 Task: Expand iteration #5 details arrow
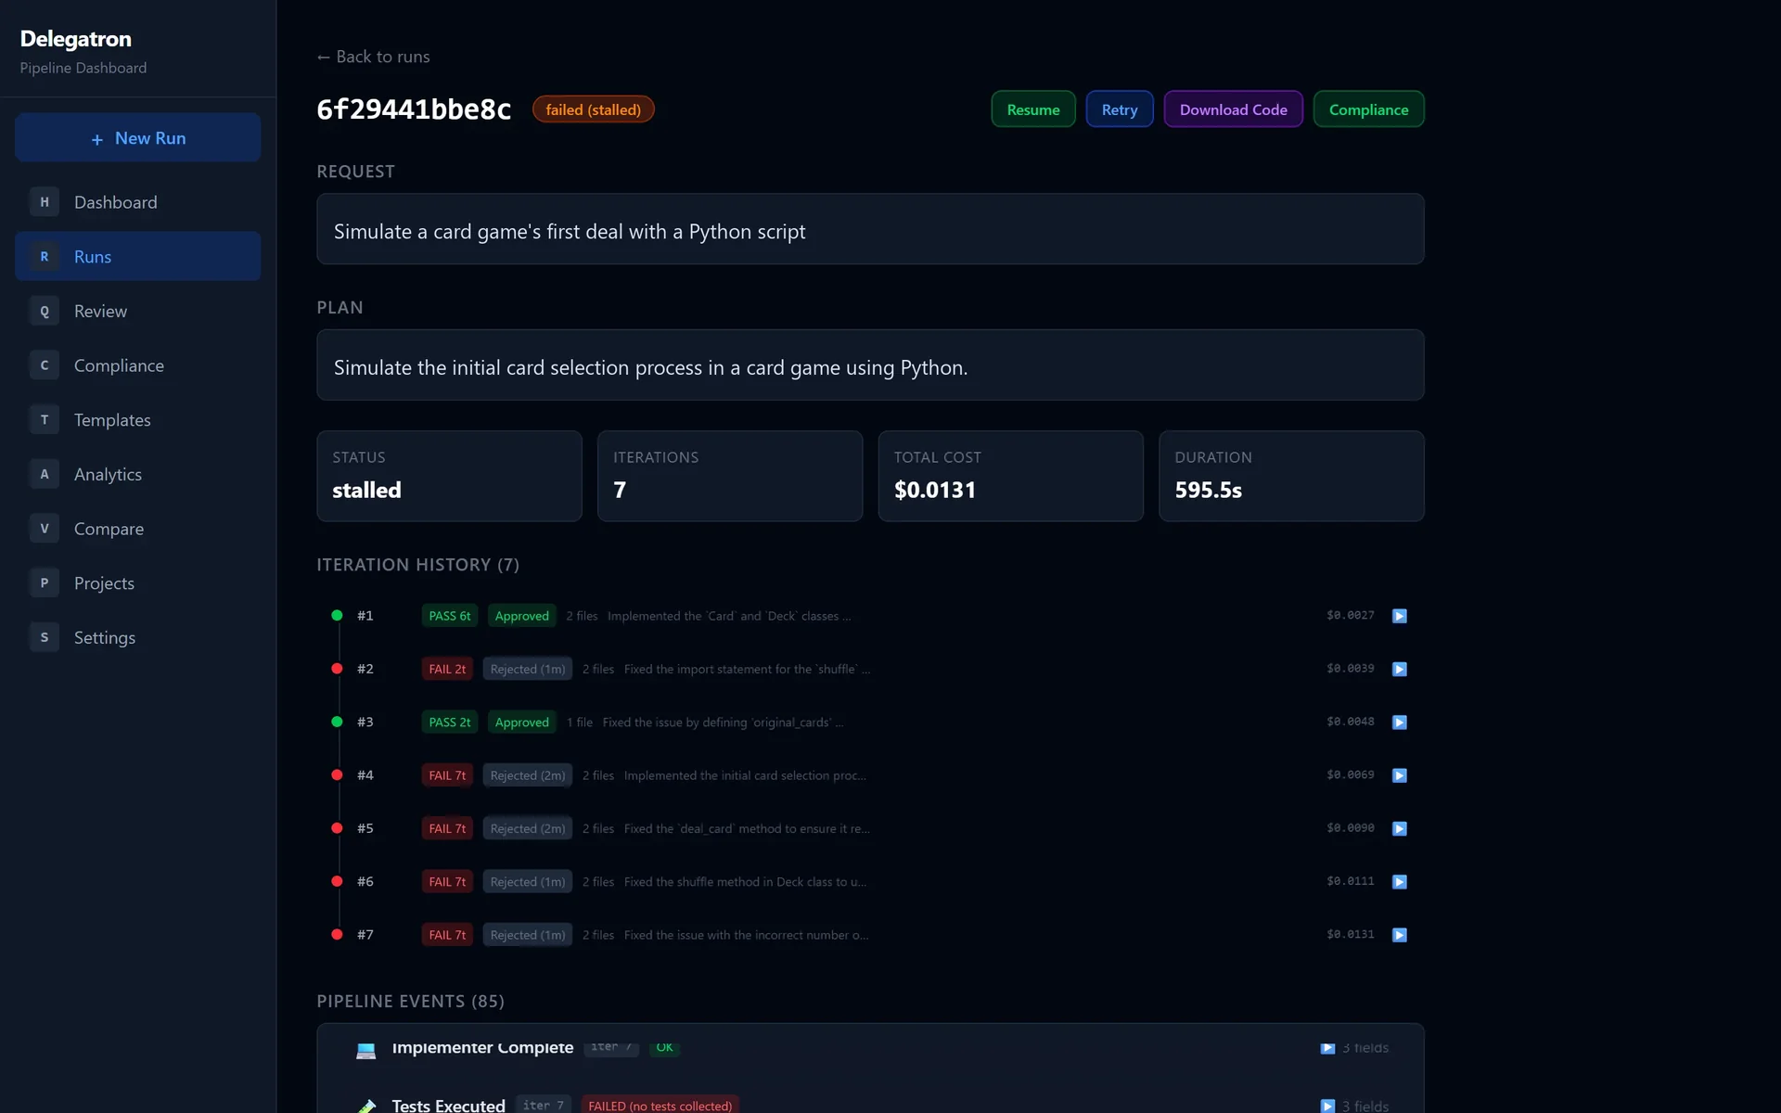tap(1400, 828)
